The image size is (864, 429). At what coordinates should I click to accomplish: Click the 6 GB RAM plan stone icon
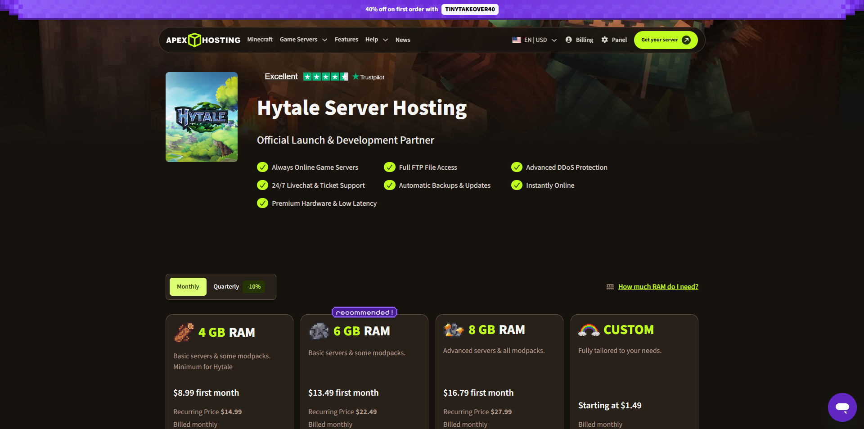(319, 331)
